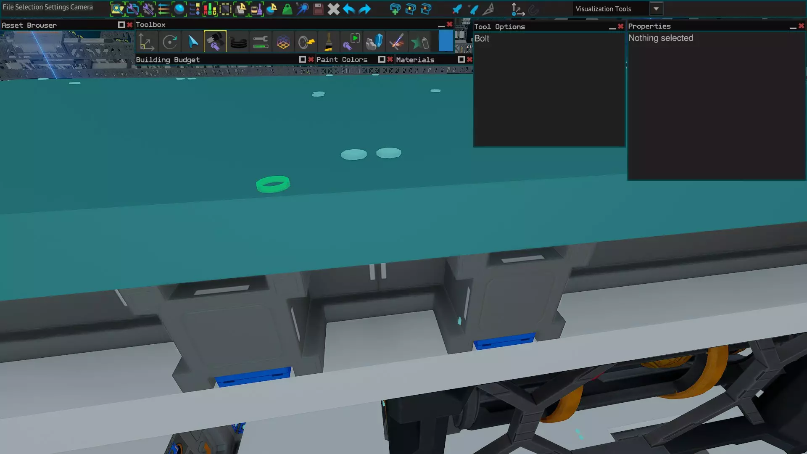807x454 pixels.
Task: Click the green weight icon
Action: tap(287, 9)
